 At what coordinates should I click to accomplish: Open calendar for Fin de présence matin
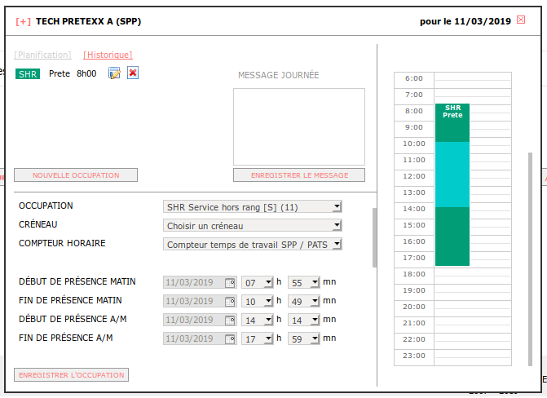pyautogui.click(x=230, y=302)
